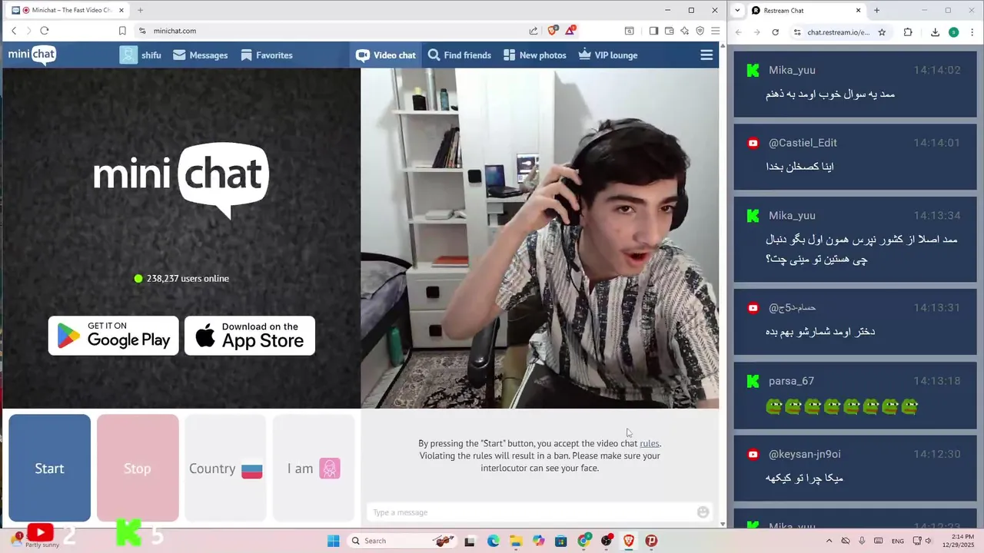Image resolution: width=984 pixels, height=553 pixels.
Task: Switch to the Video chat tab
Action: [386, 55]
